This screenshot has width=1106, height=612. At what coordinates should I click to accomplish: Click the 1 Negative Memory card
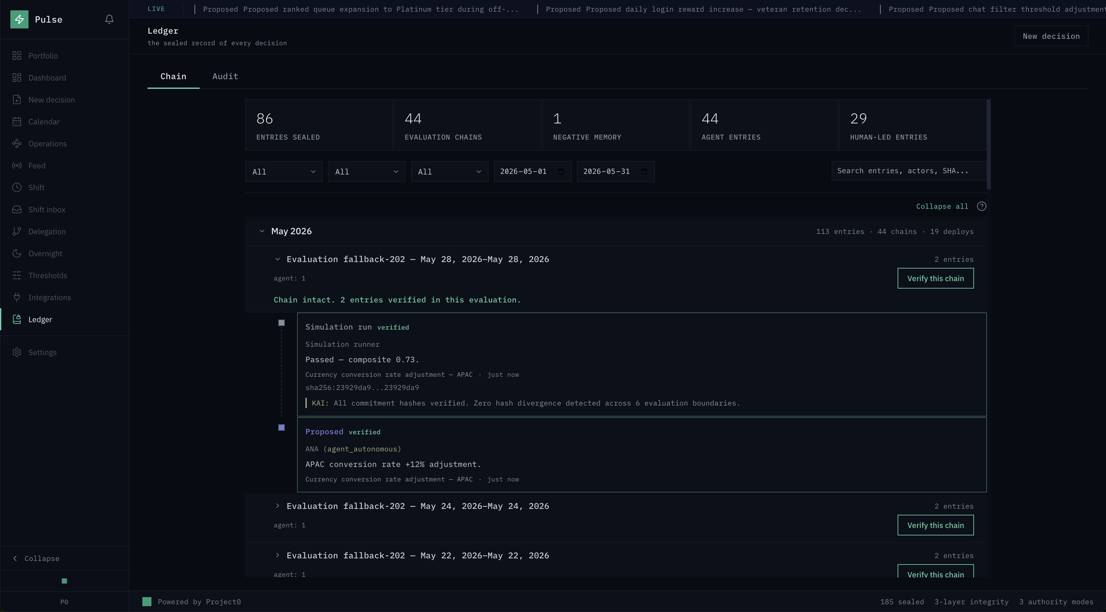click(x=616, y=125)
